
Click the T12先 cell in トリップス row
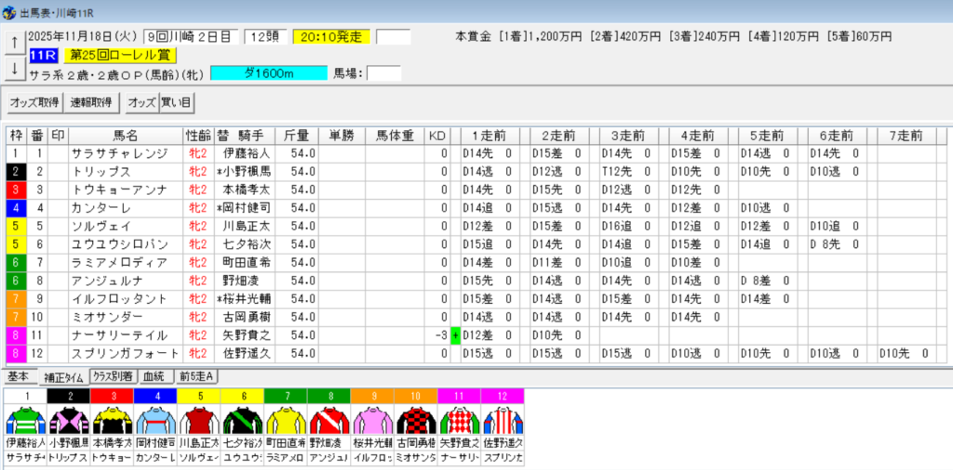pyautogui.click(x=628, y=172)
